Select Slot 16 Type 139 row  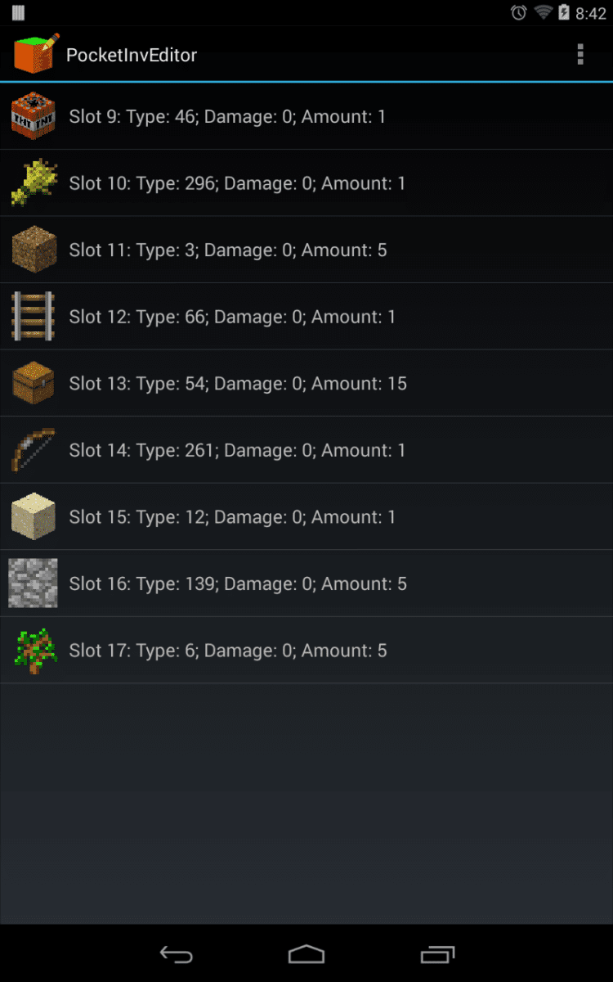click(x=238, y=583)
